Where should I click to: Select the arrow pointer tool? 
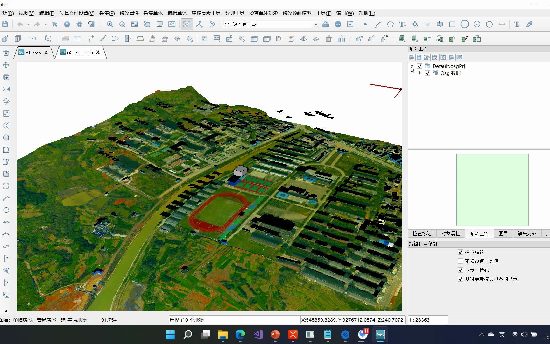tap(54, 24)
